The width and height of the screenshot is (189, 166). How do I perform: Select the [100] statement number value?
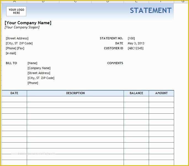point(131,38)
